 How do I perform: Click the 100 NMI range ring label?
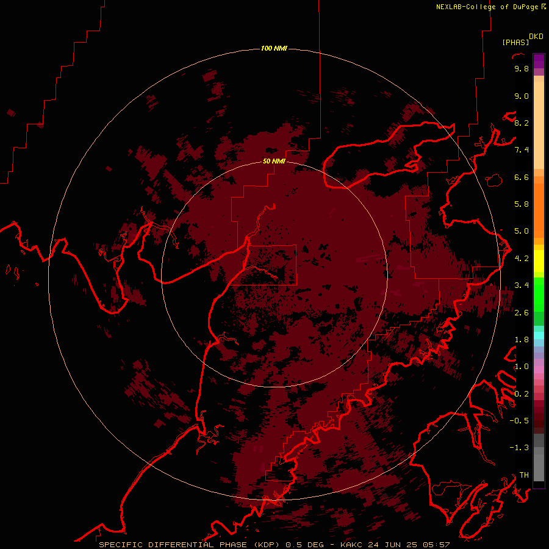click(x=274, y=48)
